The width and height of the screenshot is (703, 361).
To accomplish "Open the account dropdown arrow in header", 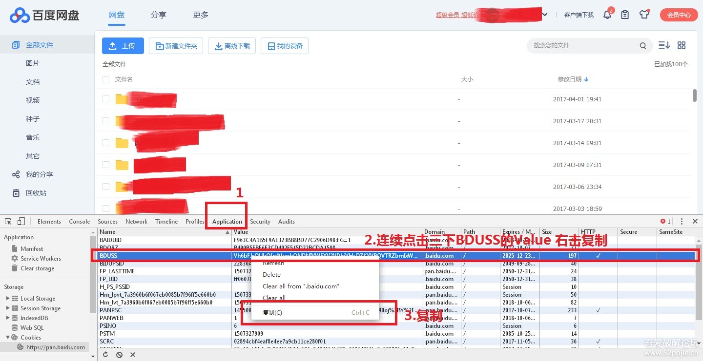I will (545, 15).
